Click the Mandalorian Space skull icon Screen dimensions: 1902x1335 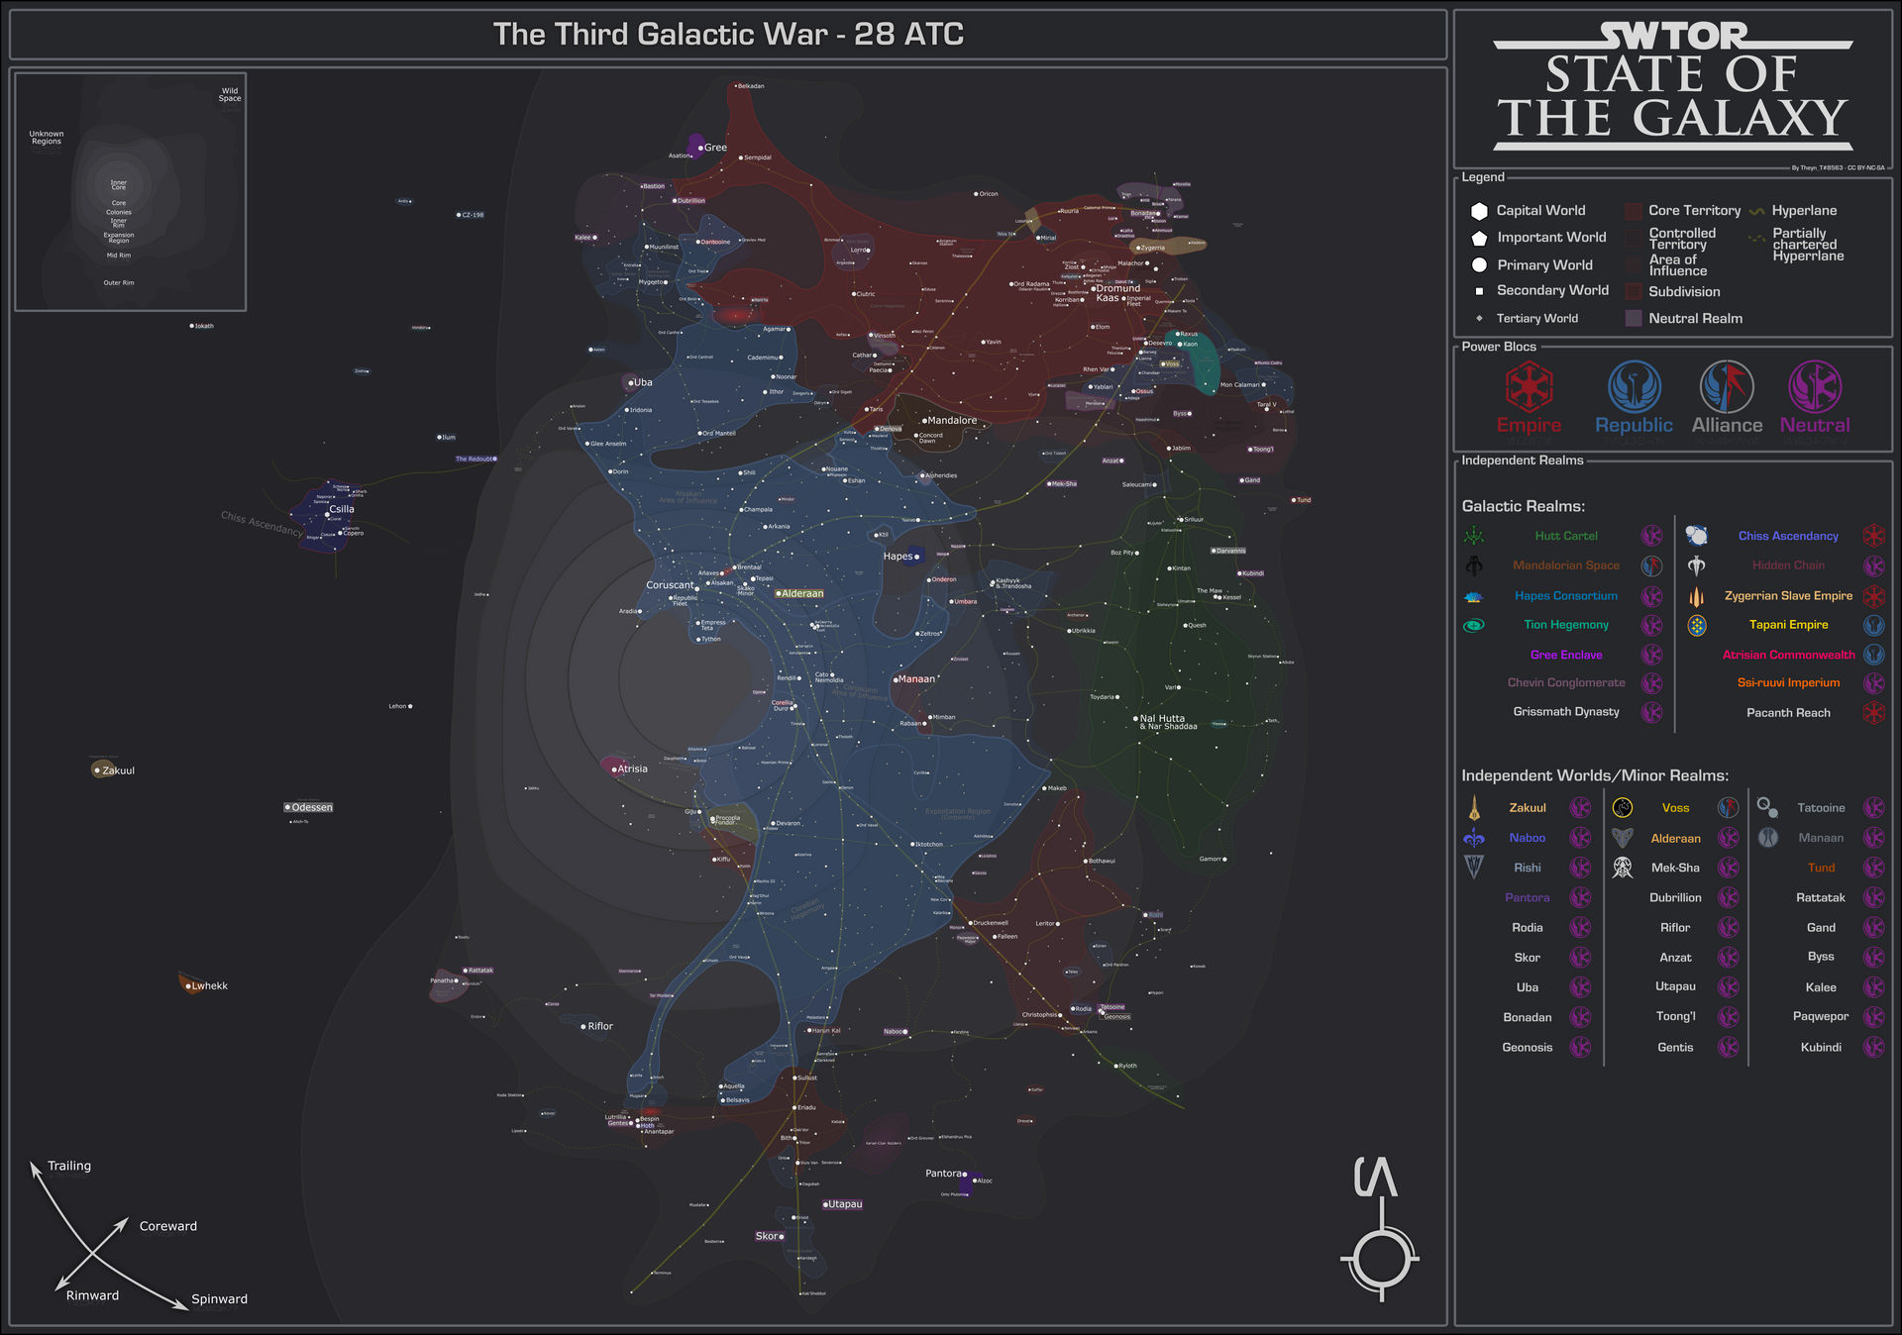coord(1475,565)
